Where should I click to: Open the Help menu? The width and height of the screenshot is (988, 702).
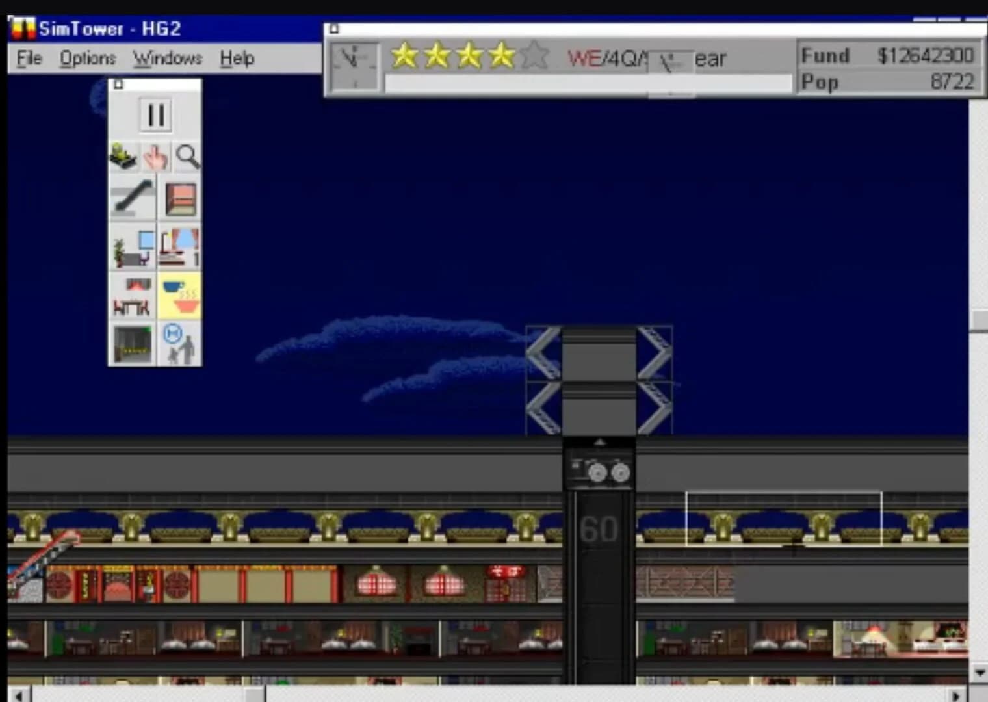(237, 58)
